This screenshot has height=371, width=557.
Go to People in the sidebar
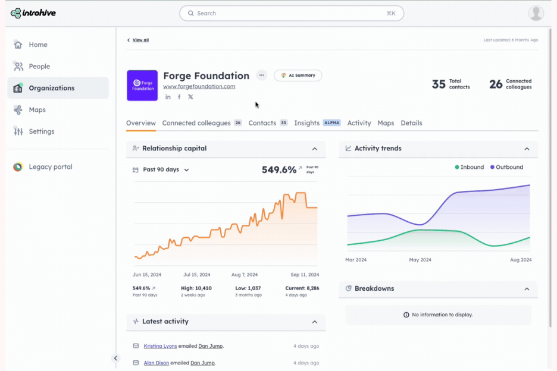[58, 67]
